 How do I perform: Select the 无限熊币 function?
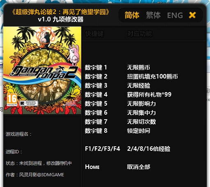click(139, 67)
